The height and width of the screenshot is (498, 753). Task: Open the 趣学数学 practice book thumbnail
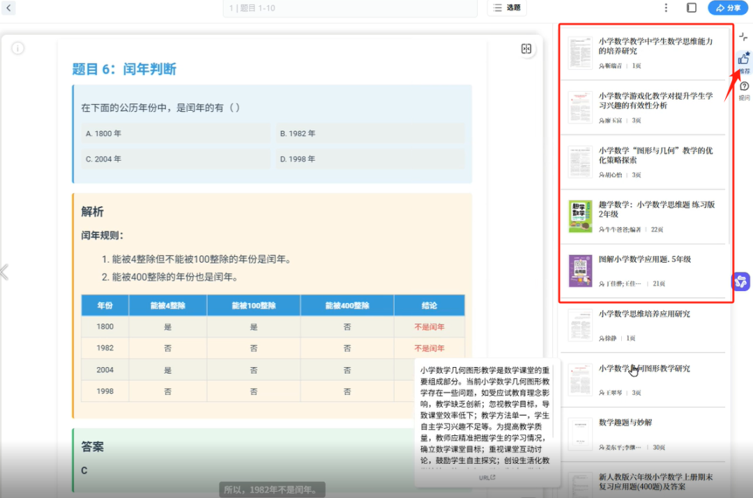(x=580, y=216)
